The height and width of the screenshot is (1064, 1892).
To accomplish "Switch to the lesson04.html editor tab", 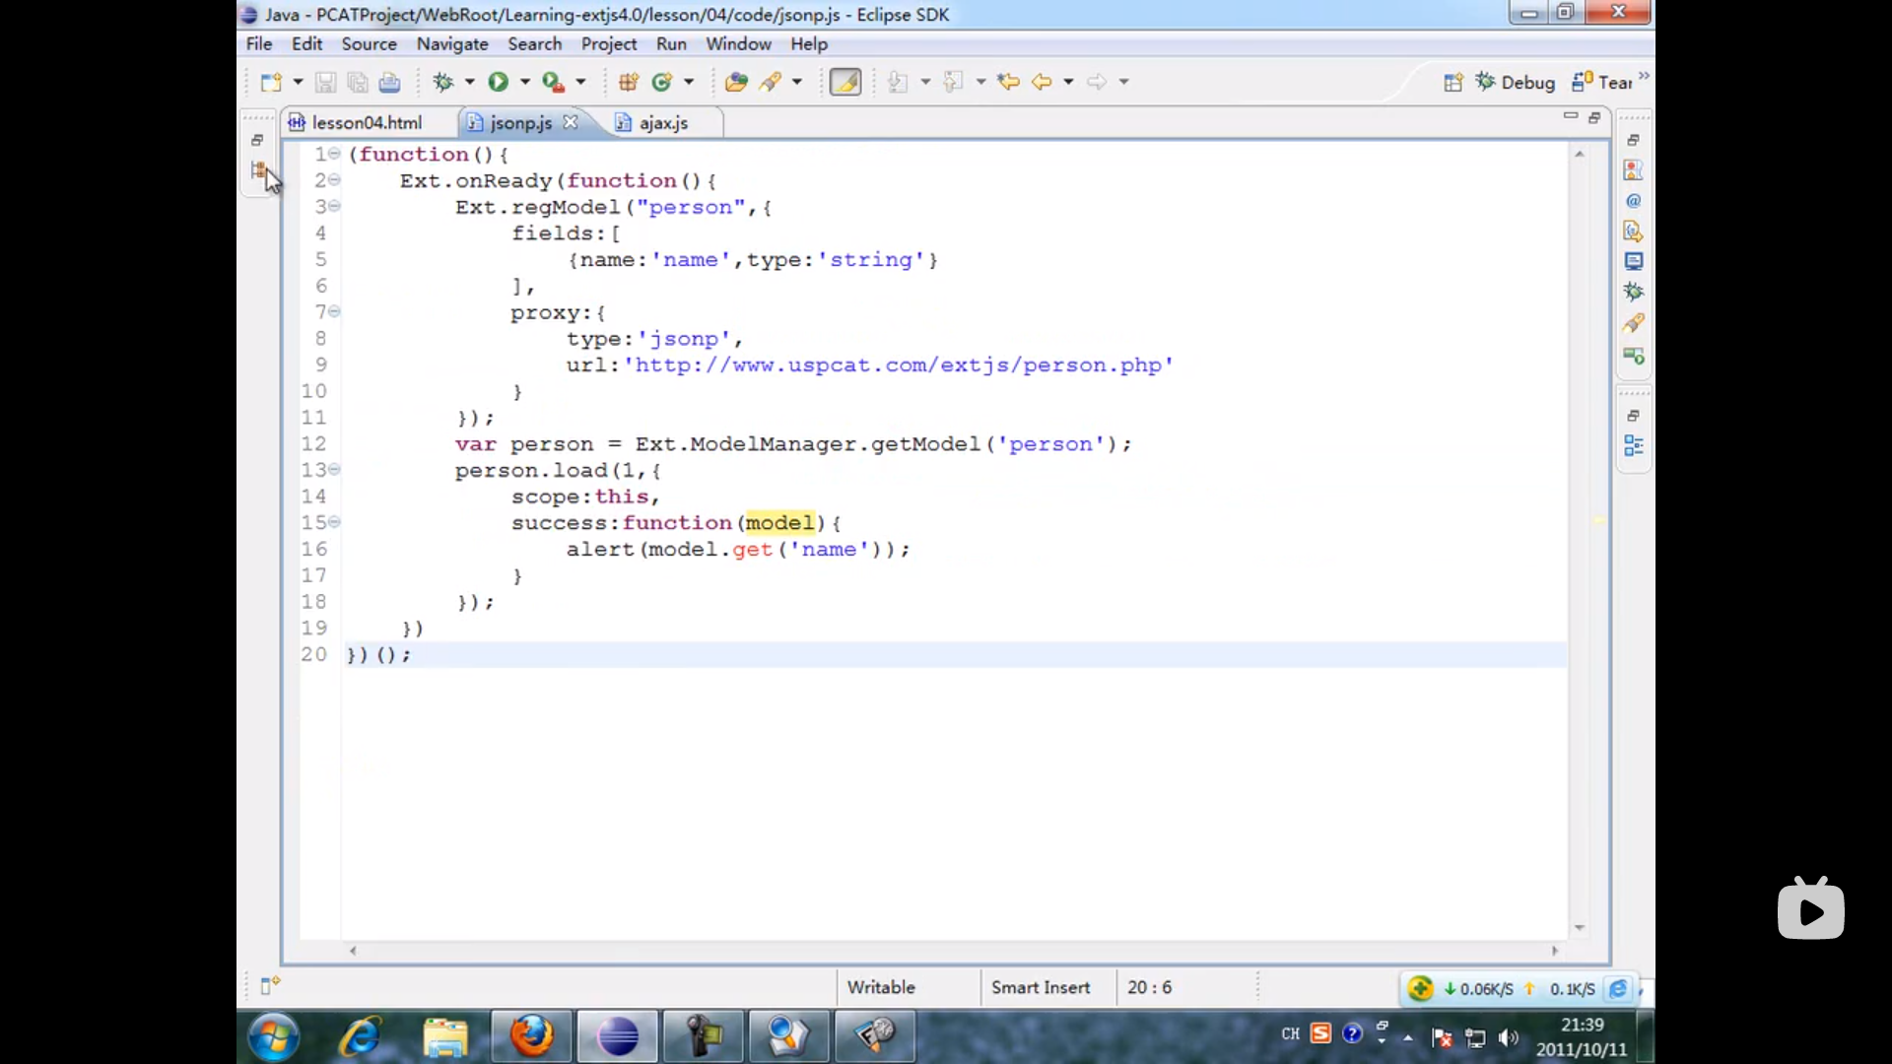I will pos(366,123).
